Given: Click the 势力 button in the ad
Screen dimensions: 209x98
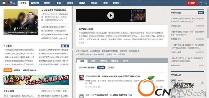Looking at the screenshot, I should click(x=140, y=19).
